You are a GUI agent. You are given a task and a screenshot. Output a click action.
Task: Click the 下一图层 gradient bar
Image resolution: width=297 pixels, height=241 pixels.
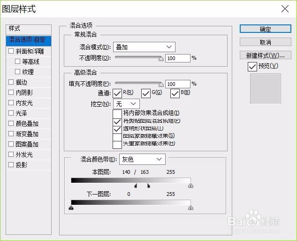click(131, 202)
